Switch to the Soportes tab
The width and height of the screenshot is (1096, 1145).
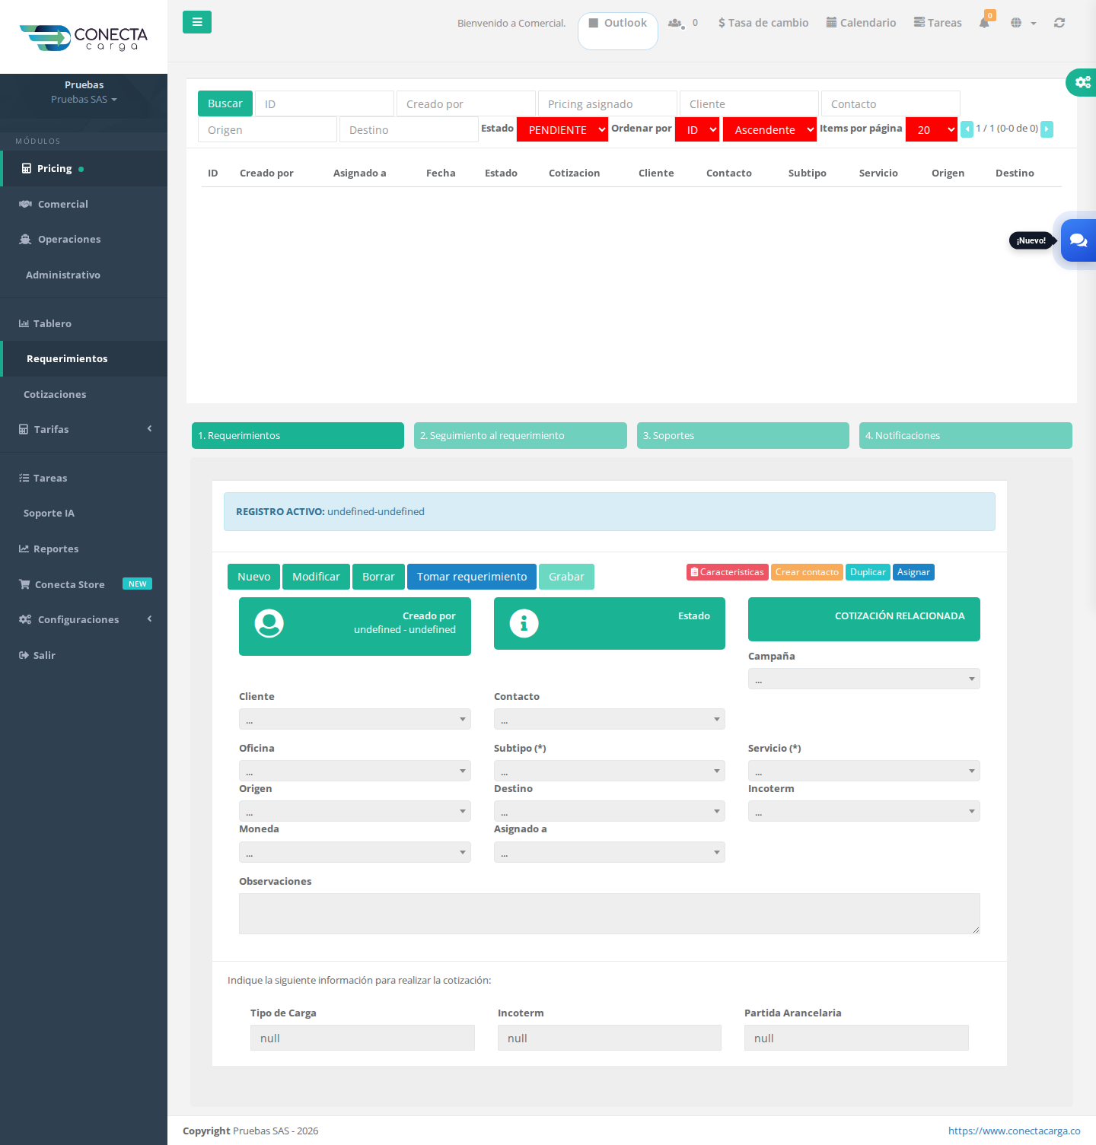(743, 435)
